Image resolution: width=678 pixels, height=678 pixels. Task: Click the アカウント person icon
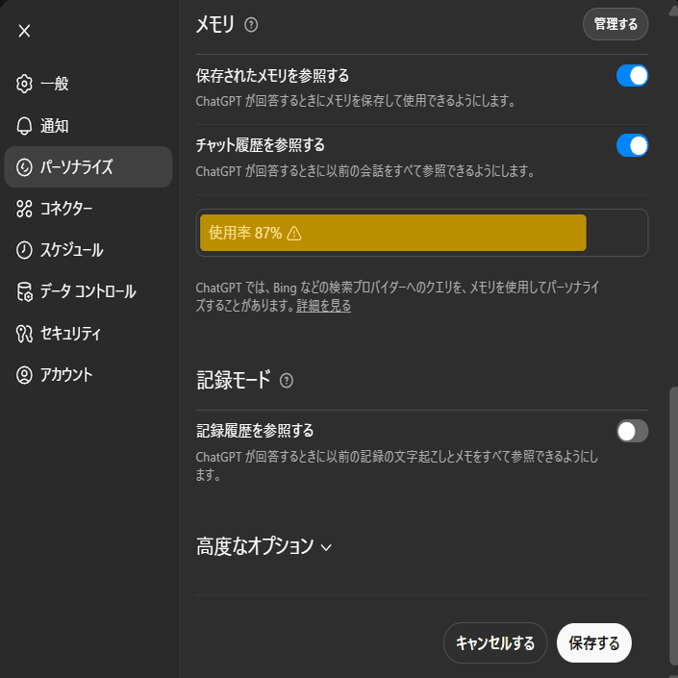(25, 375)
